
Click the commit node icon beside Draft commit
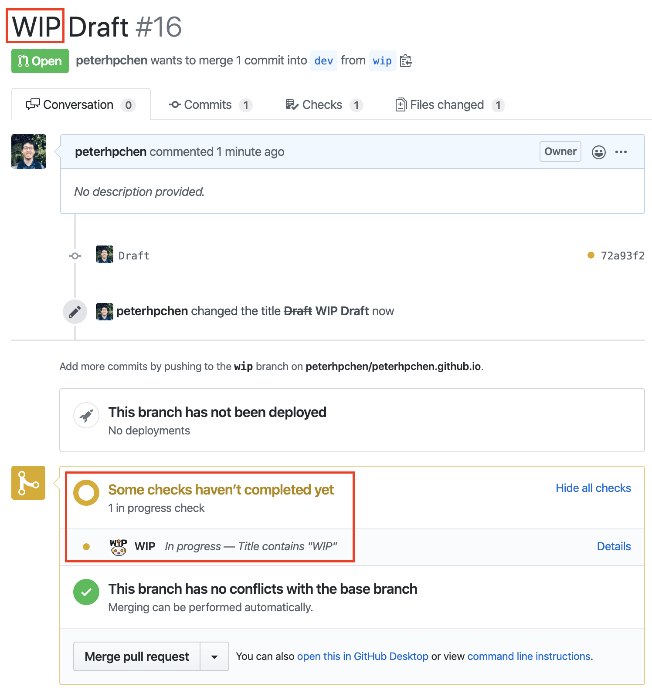(x=75, y=256)
